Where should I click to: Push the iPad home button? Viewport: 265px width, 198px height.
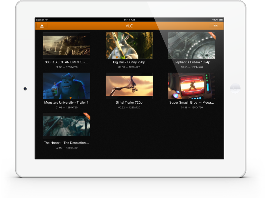235,88
